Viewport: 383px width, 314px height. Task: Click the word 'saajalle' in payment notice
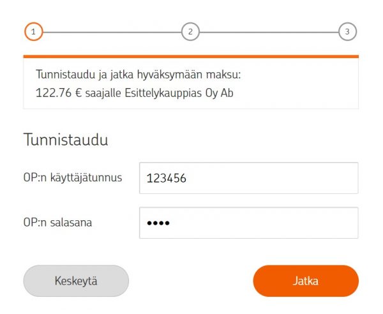[103, 93]
